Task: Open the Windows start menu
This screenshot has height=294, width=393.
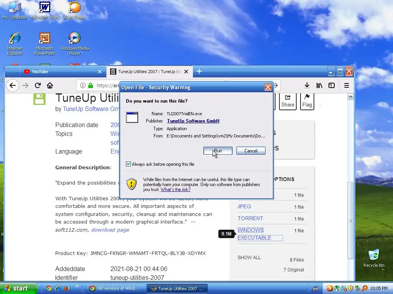Action: coord(18,289)
